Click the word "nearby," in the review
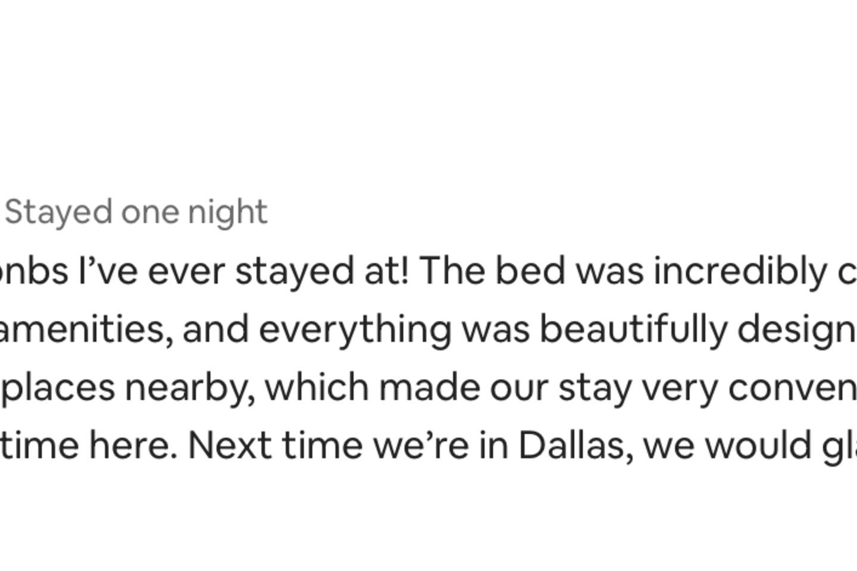Image resolution: width=857 pixels, height=571 pixels. tap(190, 388)
